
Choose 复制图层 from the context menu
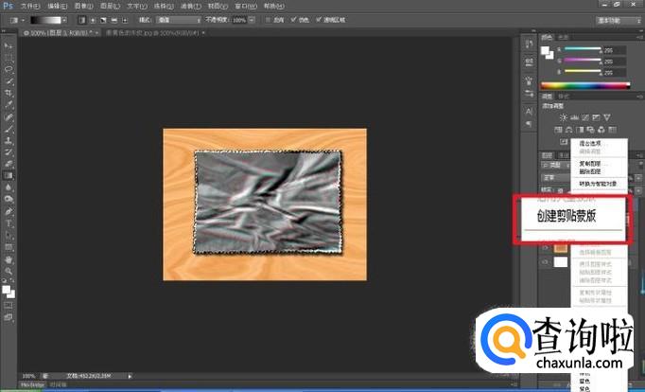coord(588,164)
